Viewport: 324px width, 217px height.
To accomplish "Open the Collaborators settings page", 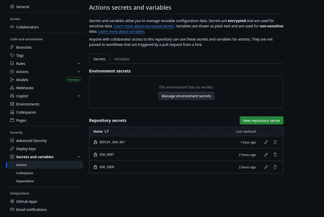I will tap(46, 27).
